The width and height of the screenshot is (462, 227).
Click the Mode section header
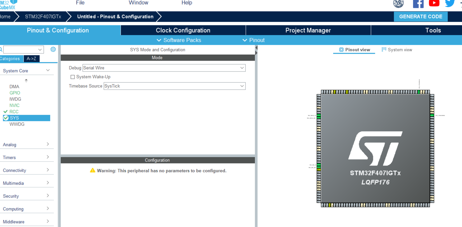[x=158, y=58]
